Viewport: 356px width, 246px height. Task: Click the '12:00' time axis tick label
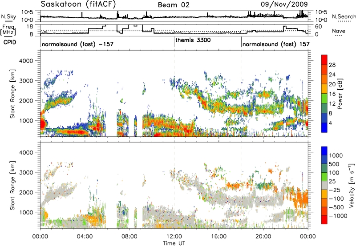174,237
